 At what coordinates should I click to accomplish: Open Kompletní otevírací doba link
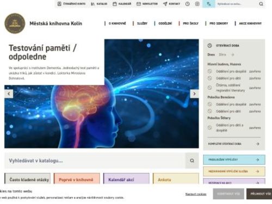225,144
